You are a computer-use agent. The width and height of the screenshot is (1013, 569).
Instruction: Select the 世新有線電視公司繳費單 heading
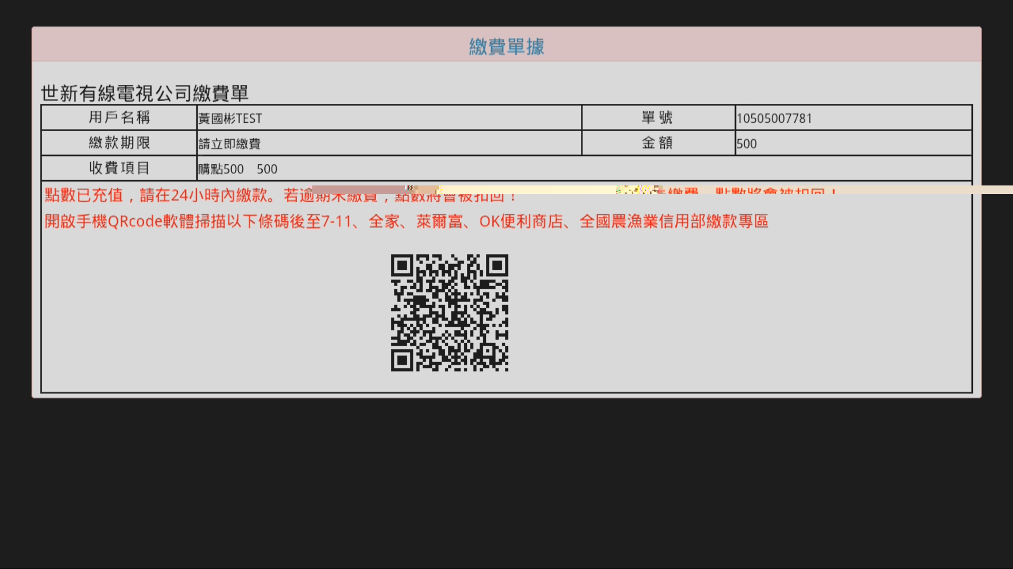pyautogui.click(x=145, y=93)
